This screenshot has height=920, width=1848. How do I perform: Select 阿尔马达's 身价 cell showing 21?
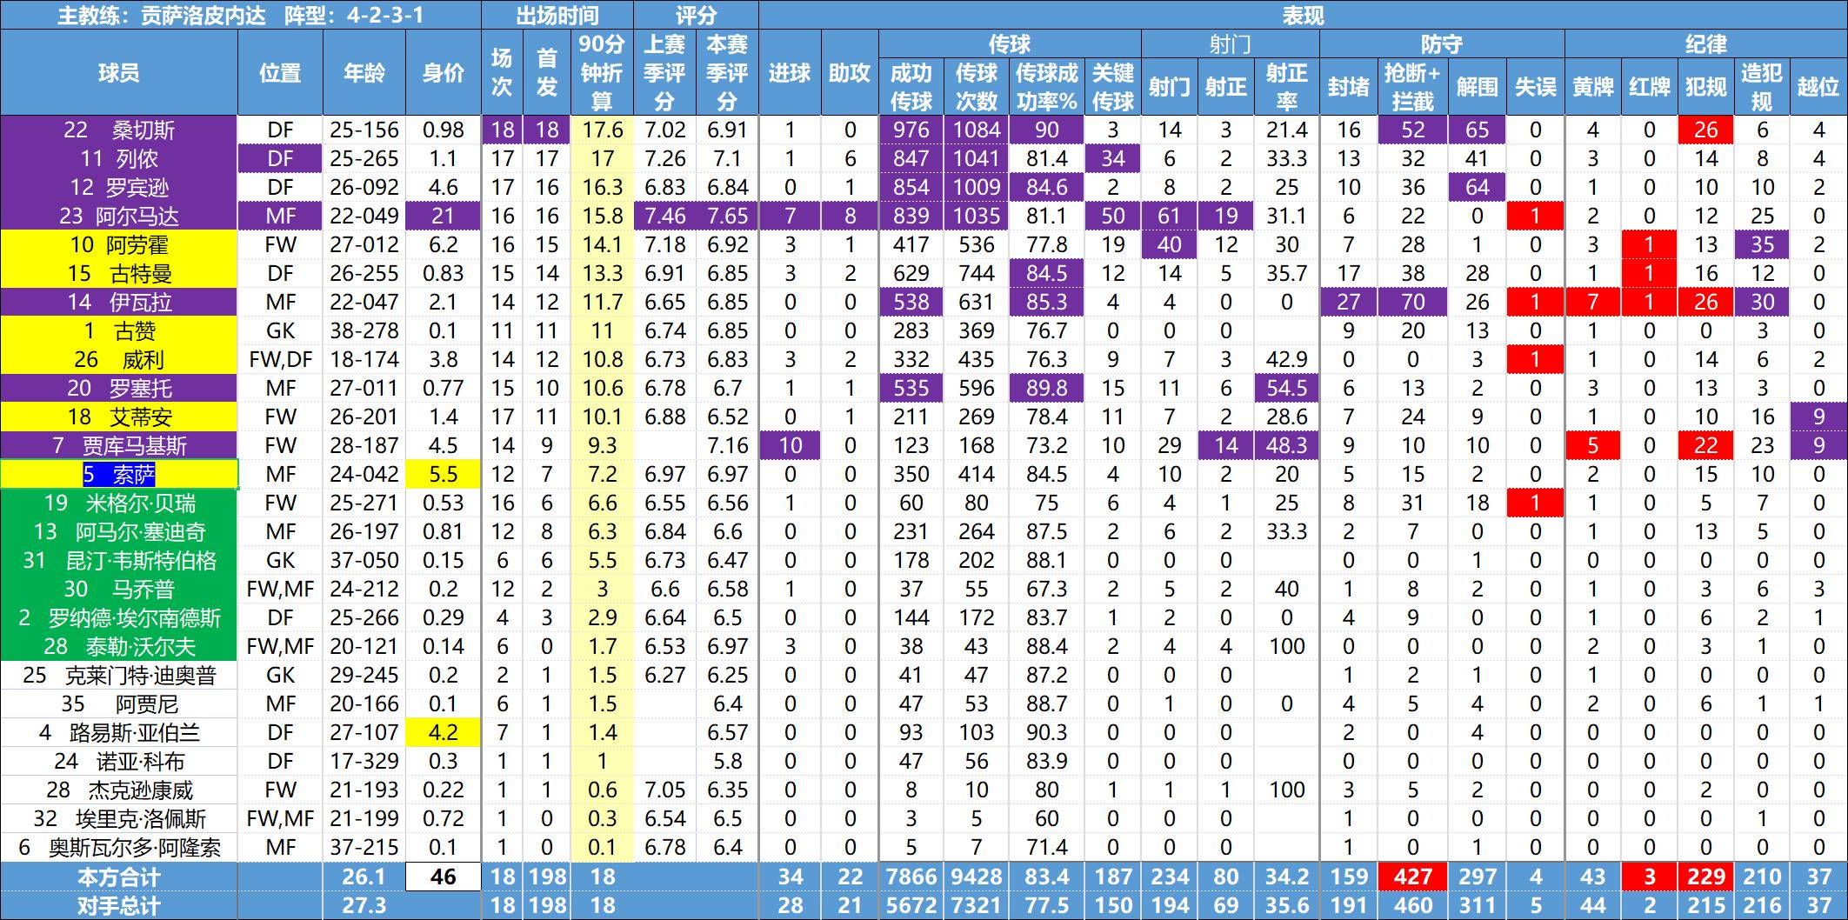(444, 216)
